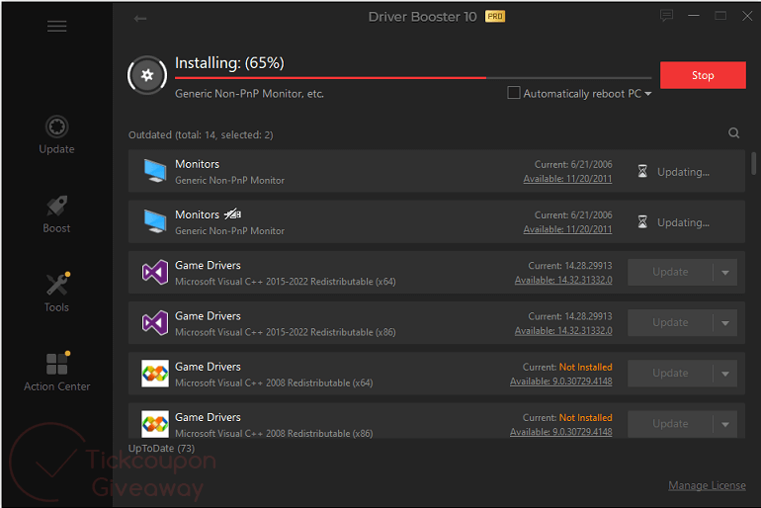Stop the driver installation

[x=703, y=75]
